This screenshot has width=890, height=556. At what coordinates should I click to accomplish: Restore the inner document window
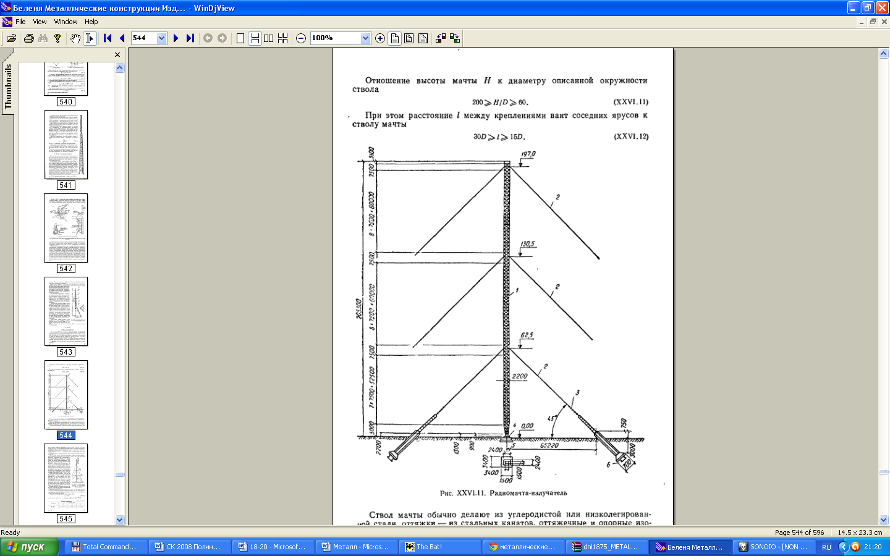[x=873, y=22]
